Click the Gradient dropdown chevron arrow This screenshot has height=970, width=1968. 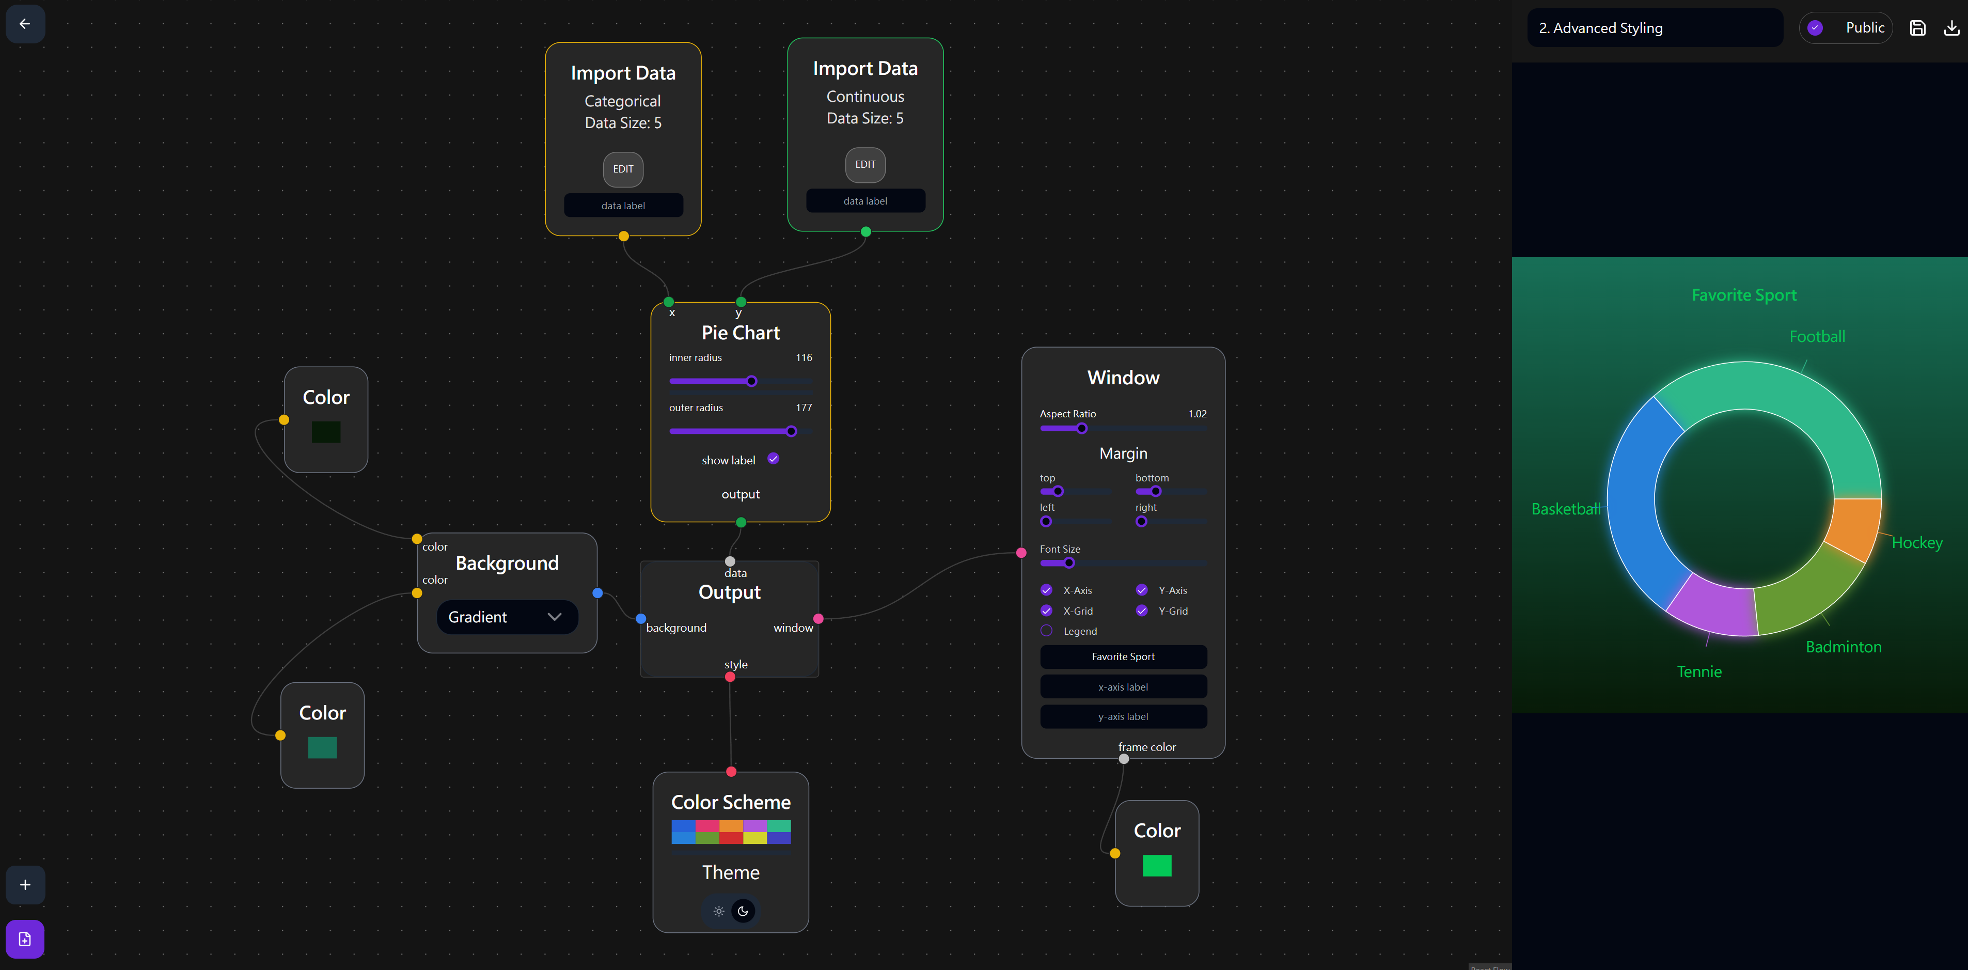coord(555,617)
